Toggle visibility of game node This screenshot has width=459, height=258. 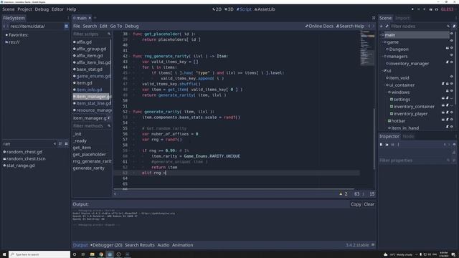tap(452, 41)
